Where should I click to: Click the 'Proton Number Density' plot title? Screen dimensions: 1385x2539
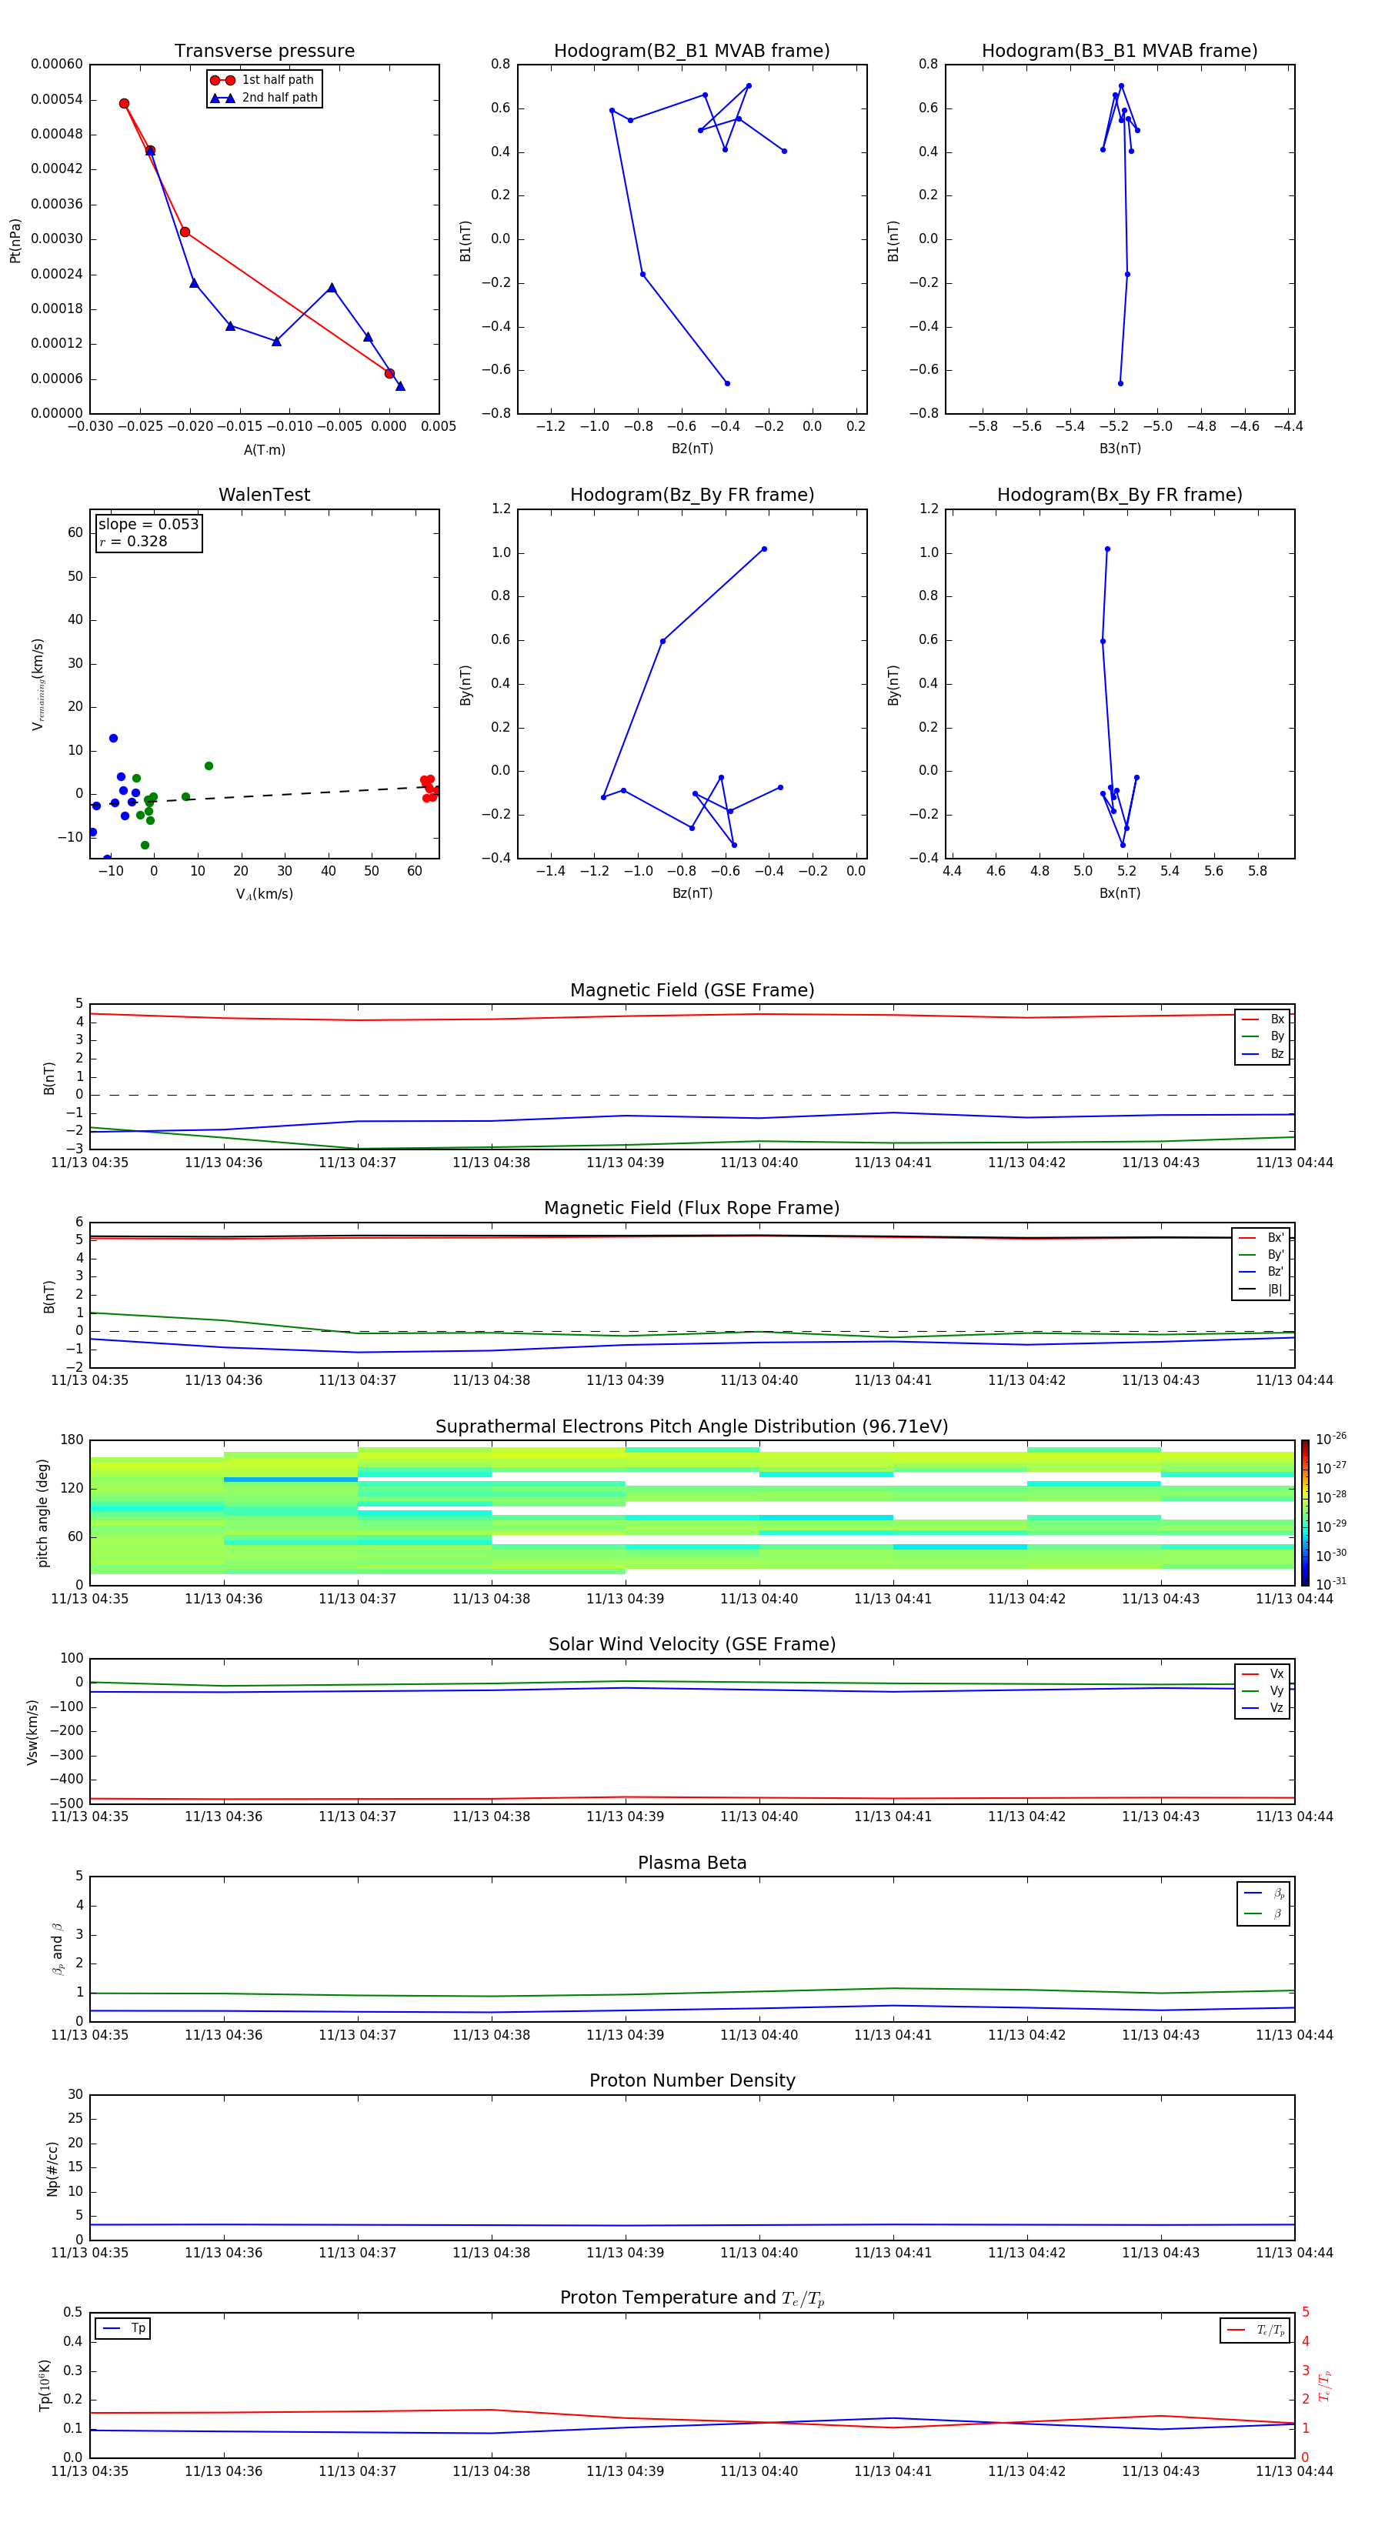pyautogui.click(x=692, y=2080)
